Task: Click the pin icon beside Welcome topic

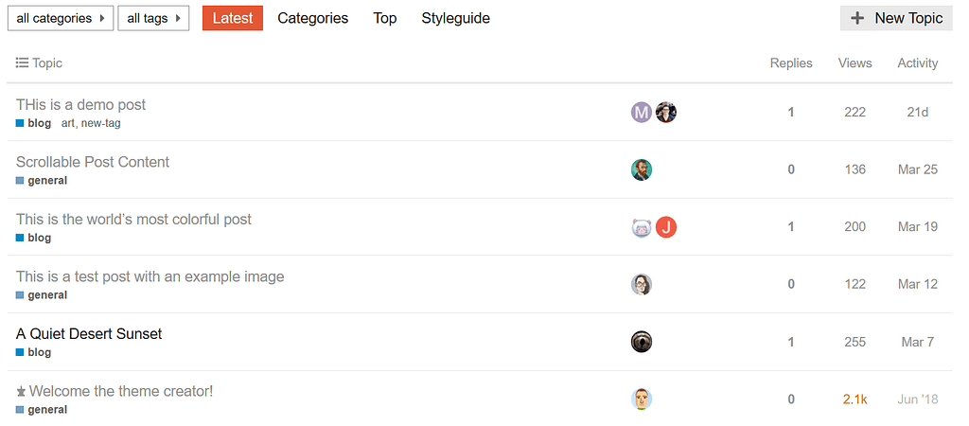Action: [x=21, y=391]
